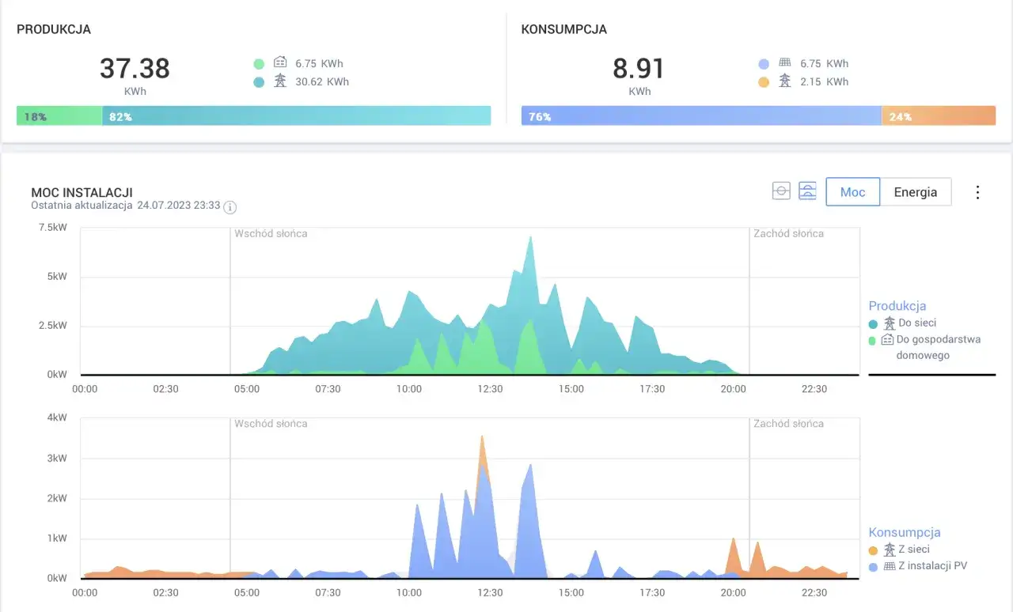Click the solar panel icon in Konsumpcja
1013x612 pixels.
click(x=785, y=63)
